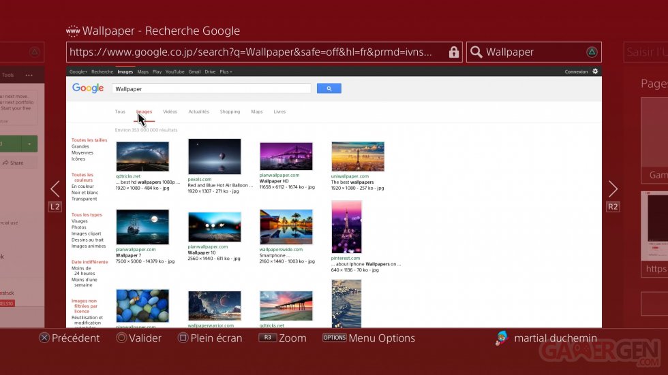Click the wallpaperwarrior.com source link
Viewport: 668px width, 375px height.
(x=211, y=325)
